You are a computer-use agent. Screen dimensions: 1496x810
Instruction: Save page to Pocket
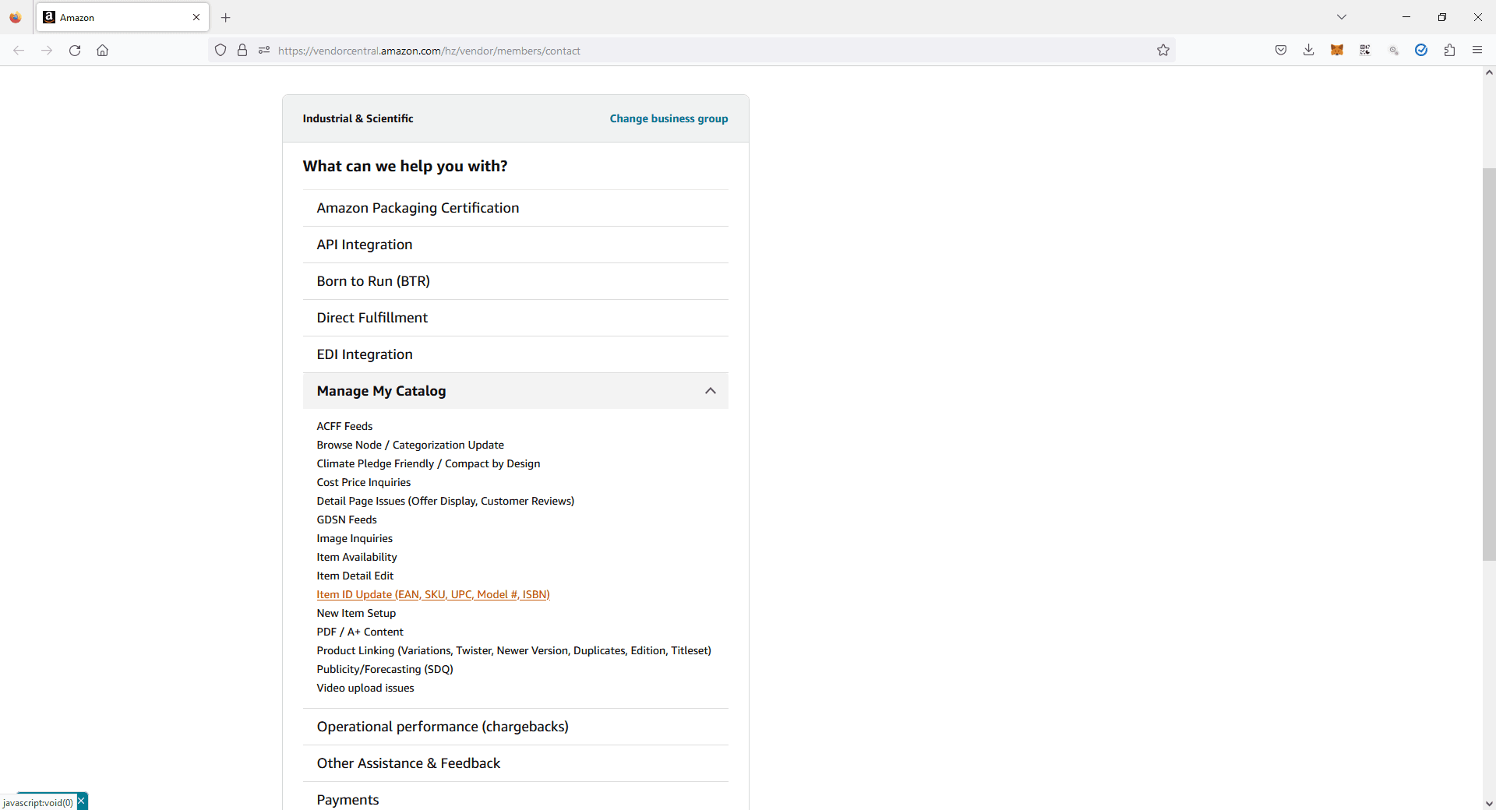click(1281, 51)
